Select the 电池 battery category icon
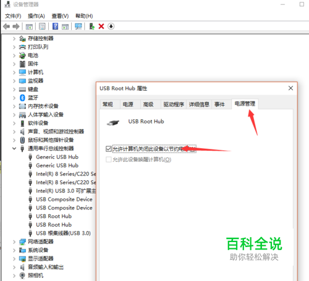The image size is (309, 281). 22,56
